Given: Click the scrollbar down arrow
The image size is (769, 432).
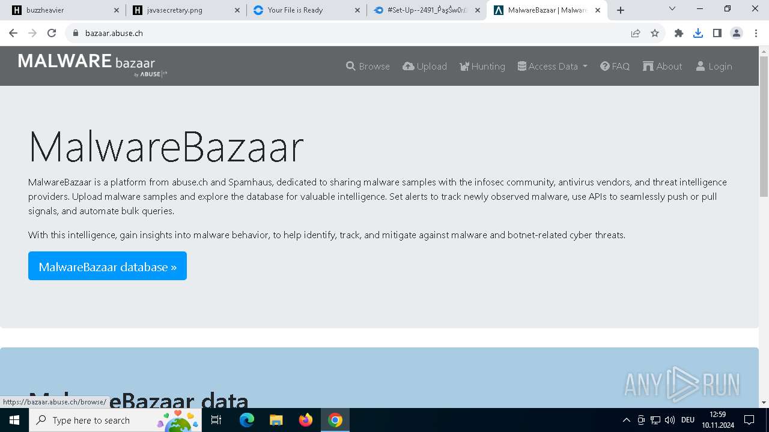Looking at the screenshot, I should click(x=764, y=403).
